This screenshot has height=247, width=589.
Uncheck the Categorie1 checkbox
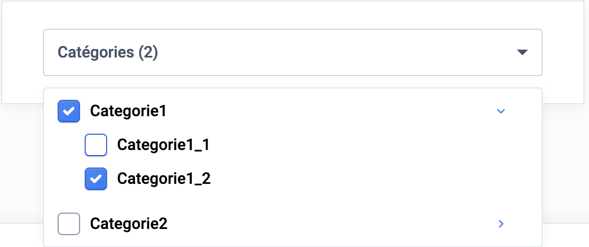point(69,111)
